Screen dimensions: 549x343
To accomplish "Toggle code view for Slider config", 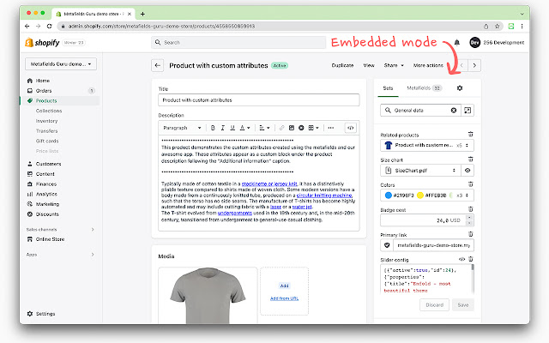I will 462,259.
